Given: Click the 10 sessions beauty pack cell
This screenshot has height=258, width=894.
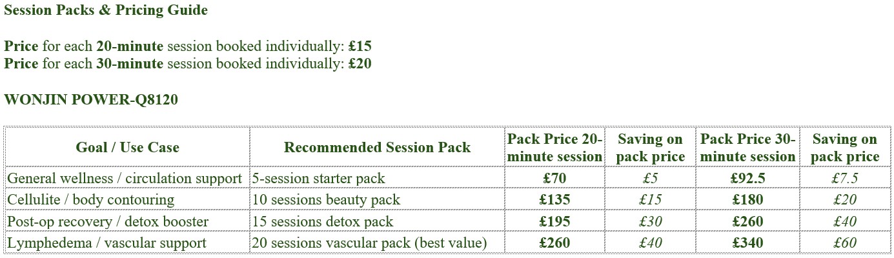Looking at the screenshot, I should coord(377,200).
